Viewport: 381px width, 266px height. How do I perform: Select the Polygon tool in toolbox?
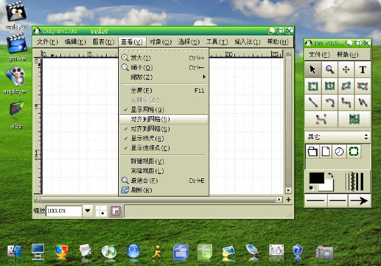(x=346, y=86)
